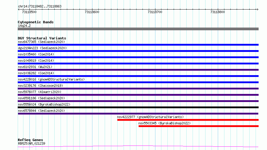Viewport: 267px width, 150px height.
Task: Open the nsv5556024 (ByrskaBishop2022) label
Action: tap(44, 104)
